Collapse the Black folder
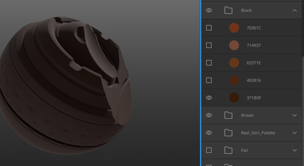The height and width of the screenshot is (166, 304). tap(295, 11)
